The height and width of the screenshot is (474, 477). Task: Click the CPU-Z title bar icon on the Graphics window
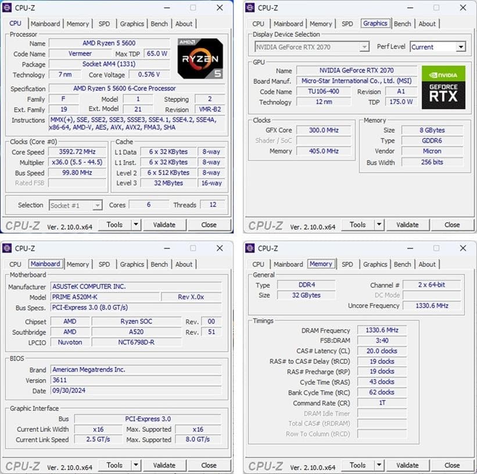(251, 8)
